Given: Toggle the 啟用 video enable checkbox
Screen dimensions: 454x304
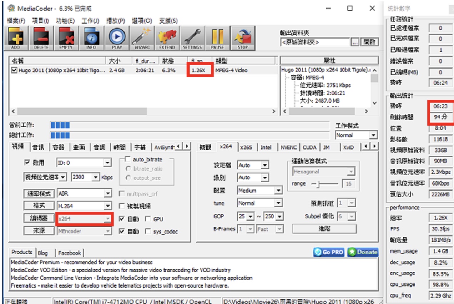Looking at the screenshot, I should 27,163.
